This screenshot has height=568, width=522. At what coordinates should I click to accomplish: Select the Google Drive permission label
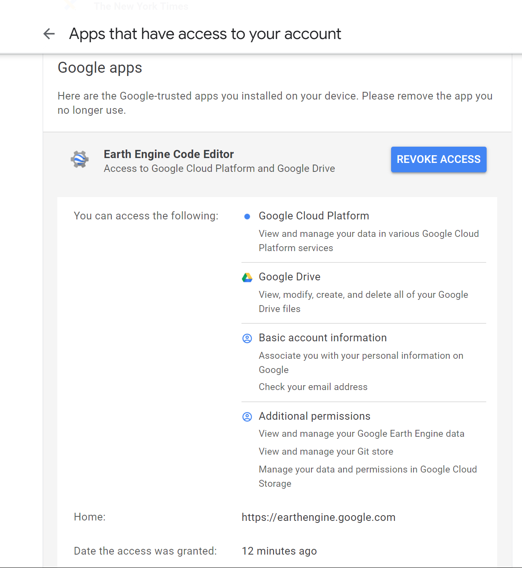289,277
